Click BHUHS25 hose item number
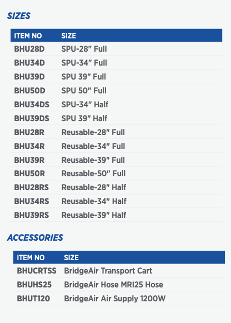231x323 pixels. click(34, 285)
